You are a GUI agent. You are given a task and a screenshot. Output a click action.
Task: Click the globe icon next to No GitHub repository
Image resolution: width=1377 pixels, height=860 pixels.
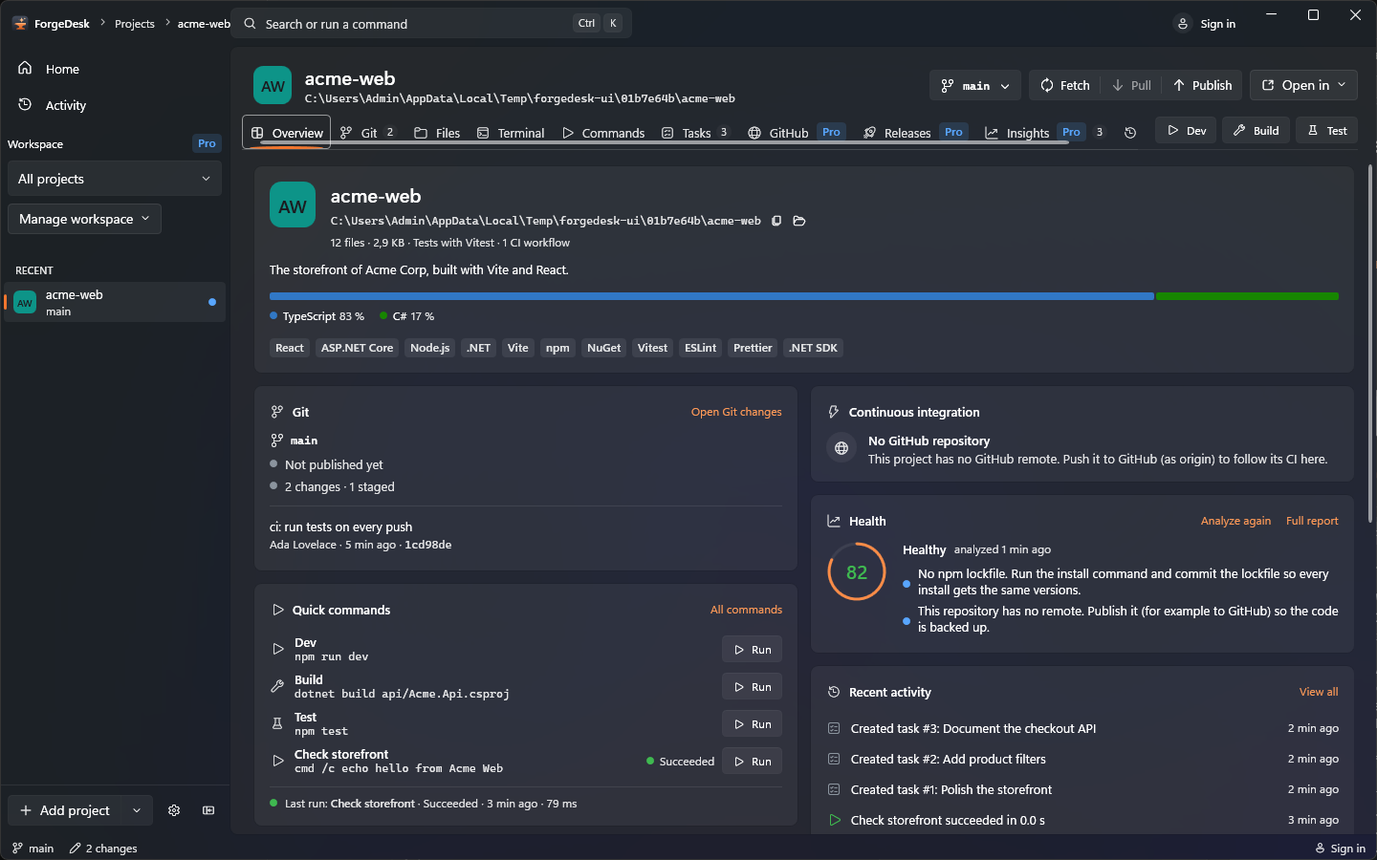tap(841, 448)
